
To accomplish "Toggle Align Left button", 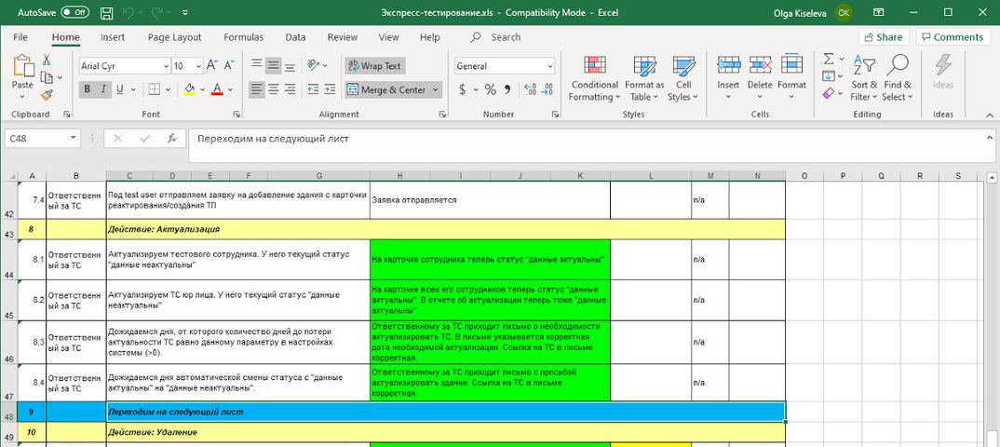I will (x=256, y=89).
